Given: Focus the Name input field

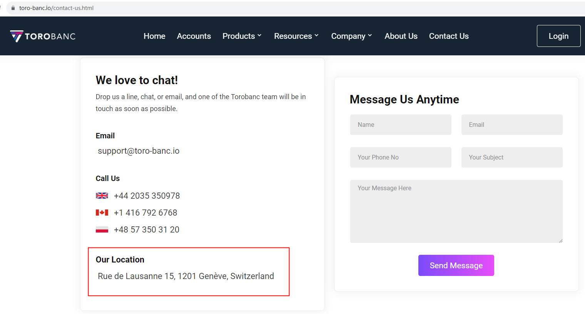Looking at the screenshot, I should coord(401,125).
